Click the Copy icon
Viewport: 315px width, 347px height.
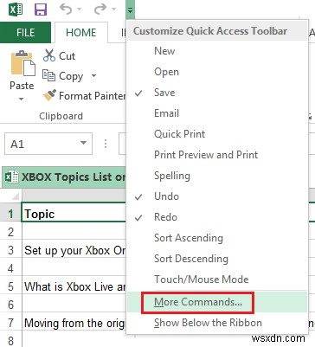48,75
